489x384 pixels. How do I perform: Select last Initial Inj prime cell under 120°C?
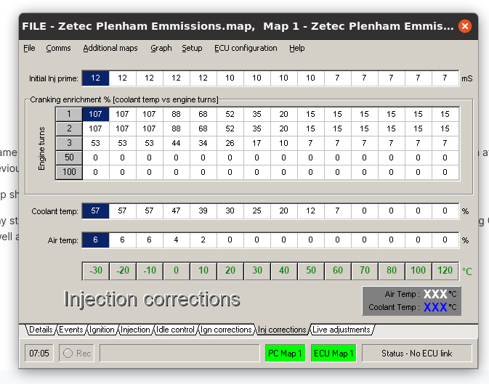click(445, 78)
